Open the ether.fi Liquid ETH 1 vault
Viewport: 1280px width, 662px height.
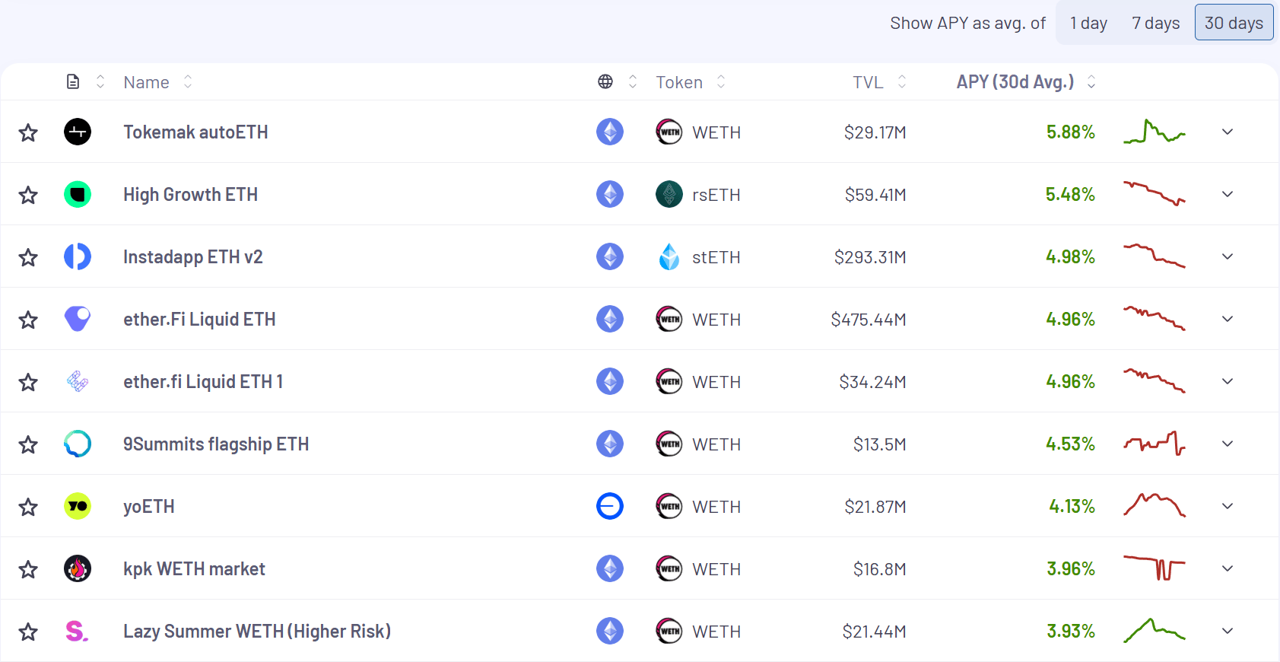tap(203, 381)
